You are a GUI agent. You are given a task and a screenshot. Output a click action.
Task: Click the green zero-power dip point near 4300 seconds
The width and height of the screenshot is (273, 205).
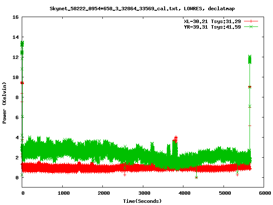(x=196, y=178)
